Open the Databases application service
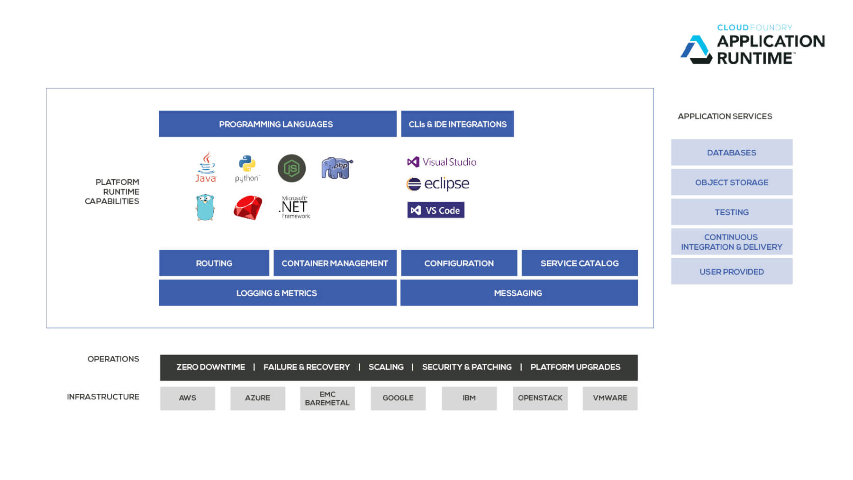Viewport: 853px width, 480px height. pyautogui.click(x=731, y=153)
